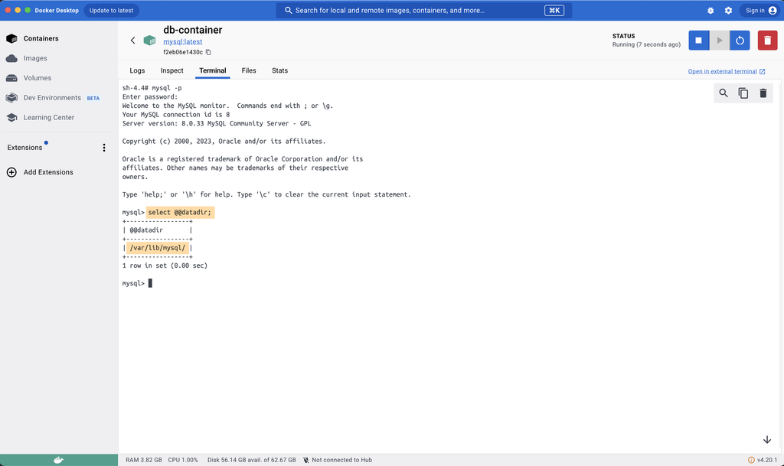
Task: Open the notifications bug icon
Action: pos(711,10)
